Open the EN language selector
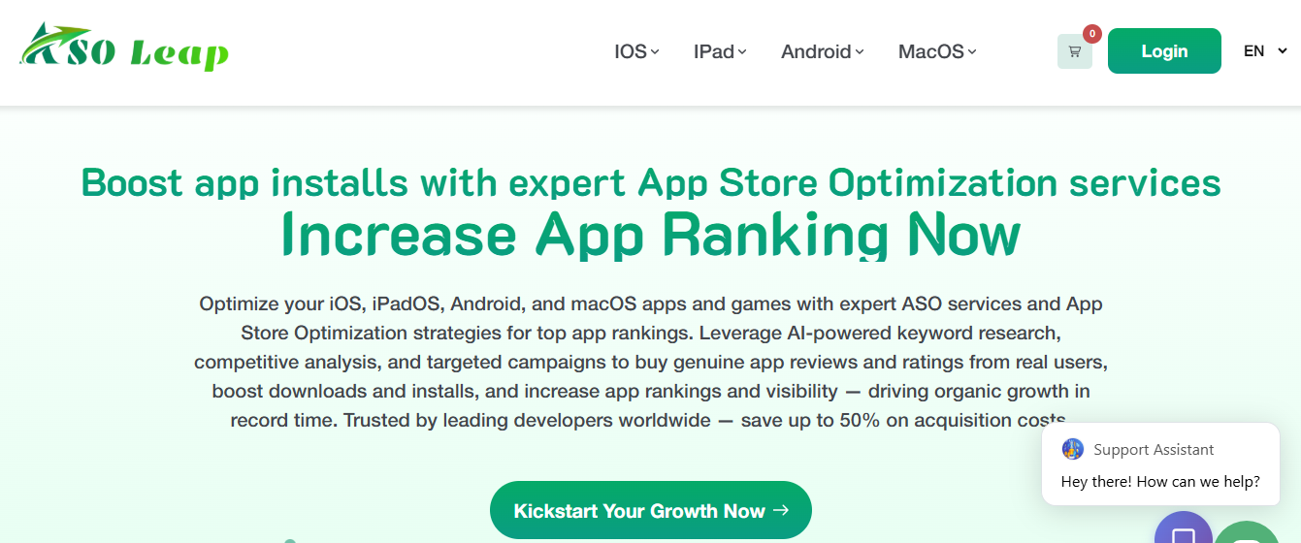1301x543 pixels. [1265, 51]
